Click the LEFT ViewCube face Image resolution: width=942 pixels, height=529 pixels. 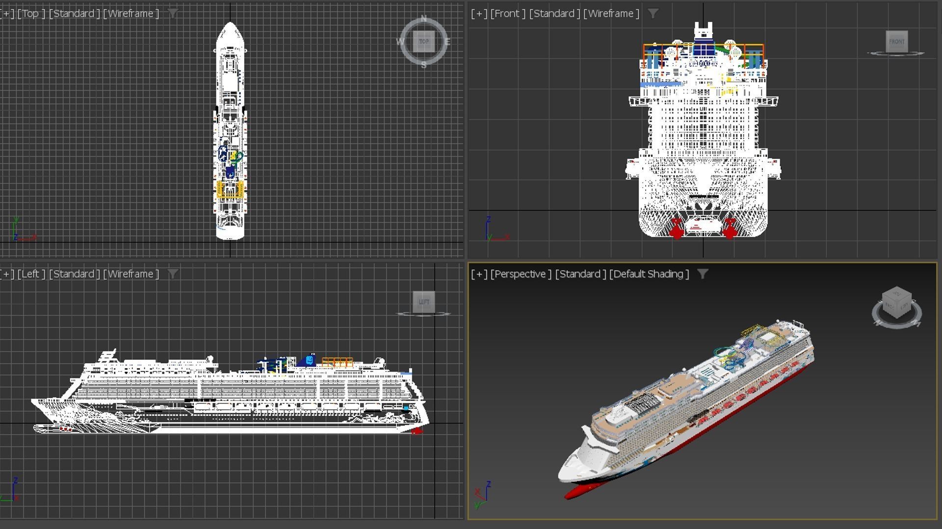(x=424, y=302)
